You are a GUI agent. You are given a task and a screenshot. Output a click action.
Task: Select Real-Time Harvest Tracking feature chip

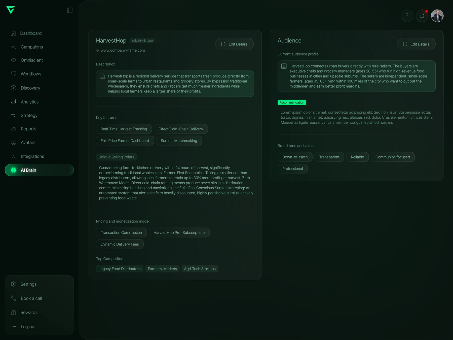pyautogui.click(x=124, y=129)
